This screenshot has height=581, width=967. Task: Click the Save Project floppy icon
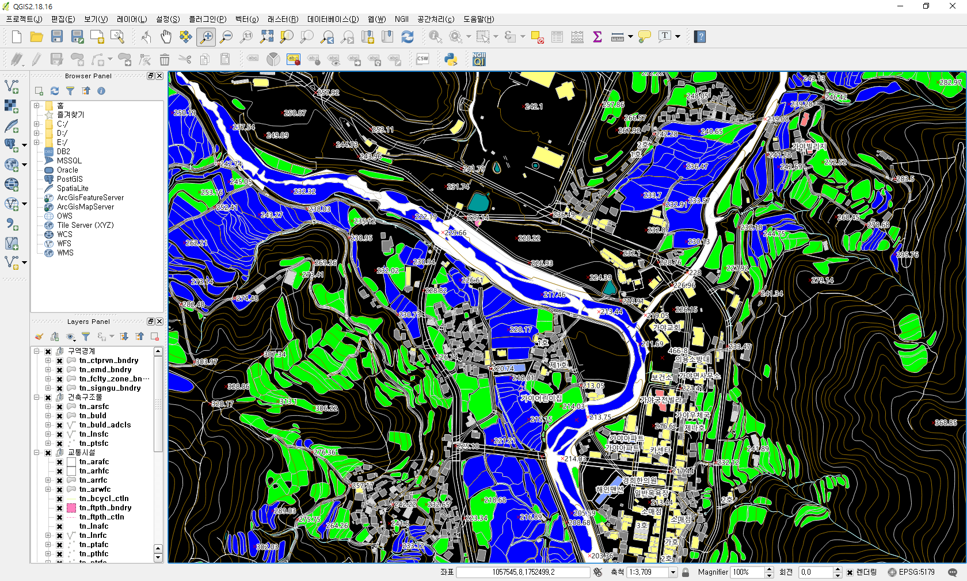56,37
